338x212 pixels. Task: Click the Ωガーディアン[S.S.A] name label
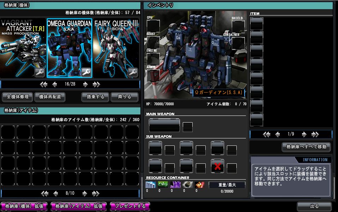pyautogui.click(x=219, y=93)
